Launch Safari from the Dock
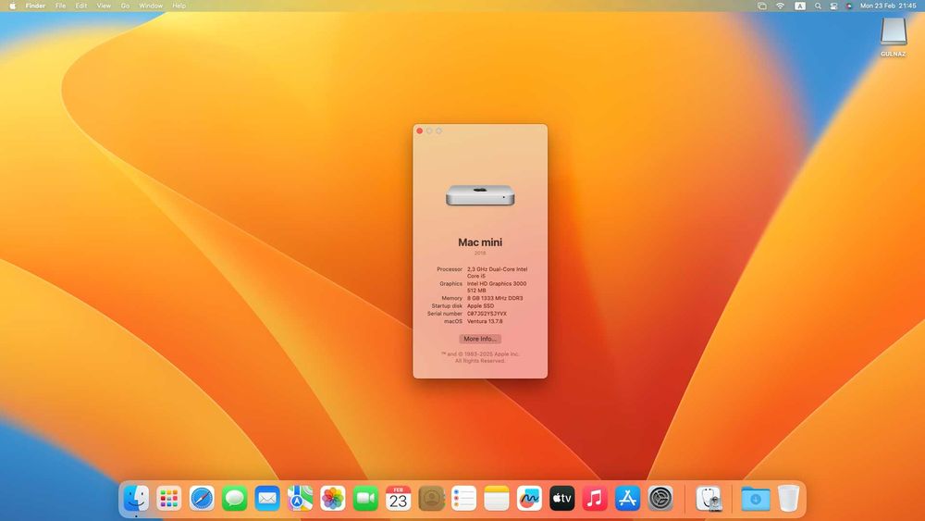 [202, 499]
